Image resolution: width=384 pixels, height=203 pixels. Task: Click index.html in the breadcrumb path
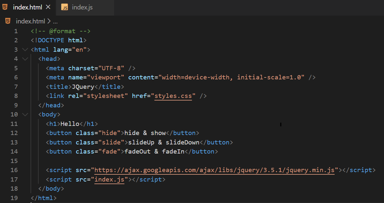point(30,21)
